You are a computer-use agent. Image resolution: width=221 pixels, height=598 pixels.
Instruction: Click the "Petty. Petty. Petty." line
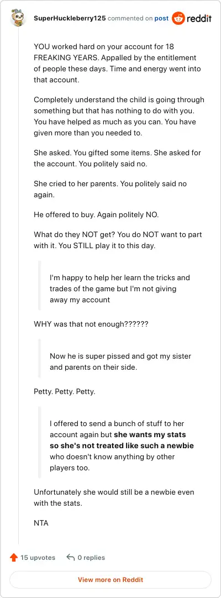[x=65, y=392]
